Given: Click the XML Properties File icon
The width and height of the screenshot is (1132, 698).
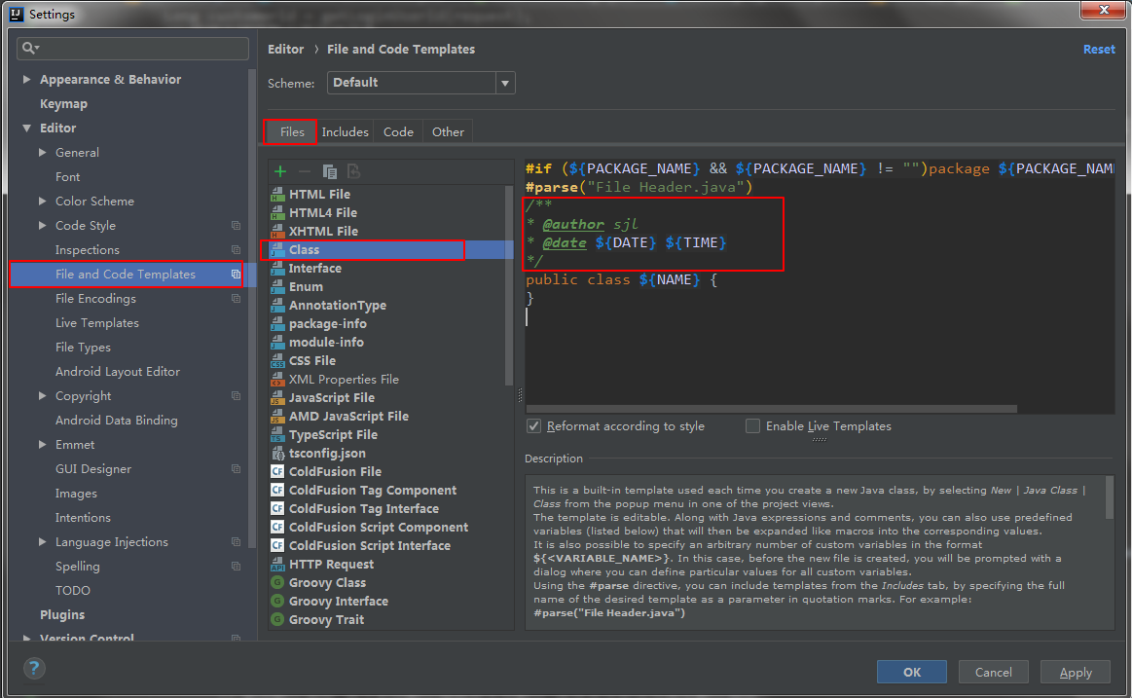Looking at the screenshot, I should click(x=277, y=380).
